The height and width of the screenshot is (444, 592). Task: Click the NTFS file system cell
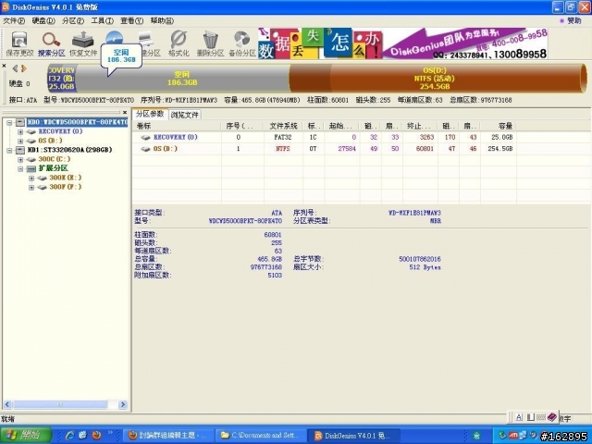tap(283, 149)
